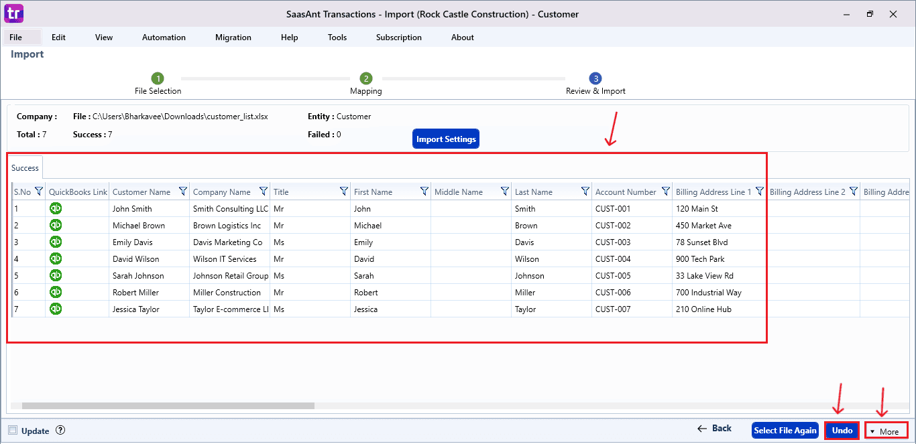This screenshot has width=916, height=444.
Task: Switch to the Success tab
Action: [25, 168]
